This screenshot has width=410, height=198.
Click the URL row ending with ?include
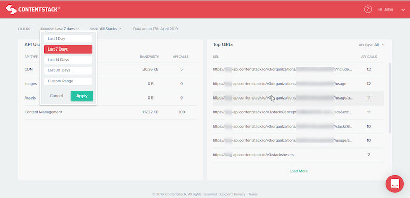click(x=298, y=69)
